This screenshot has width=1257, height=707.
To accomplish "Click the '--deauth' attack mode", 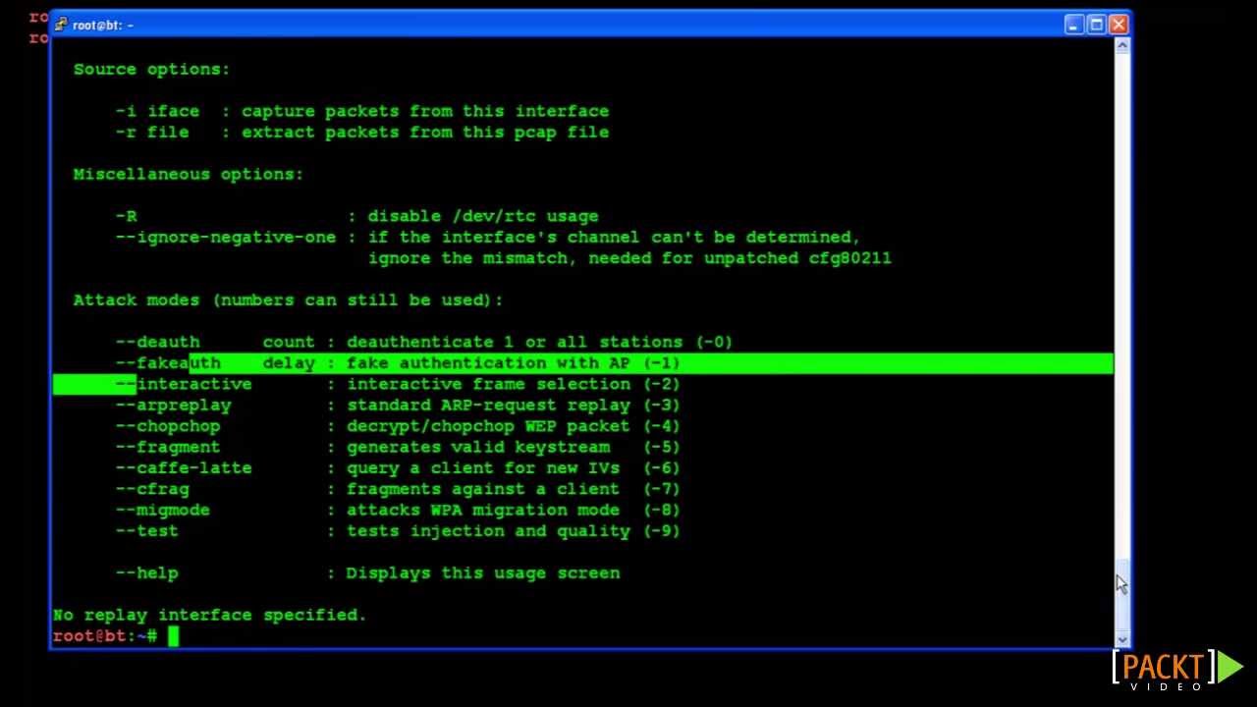I will pyautogui.click(x=157, y=343).
